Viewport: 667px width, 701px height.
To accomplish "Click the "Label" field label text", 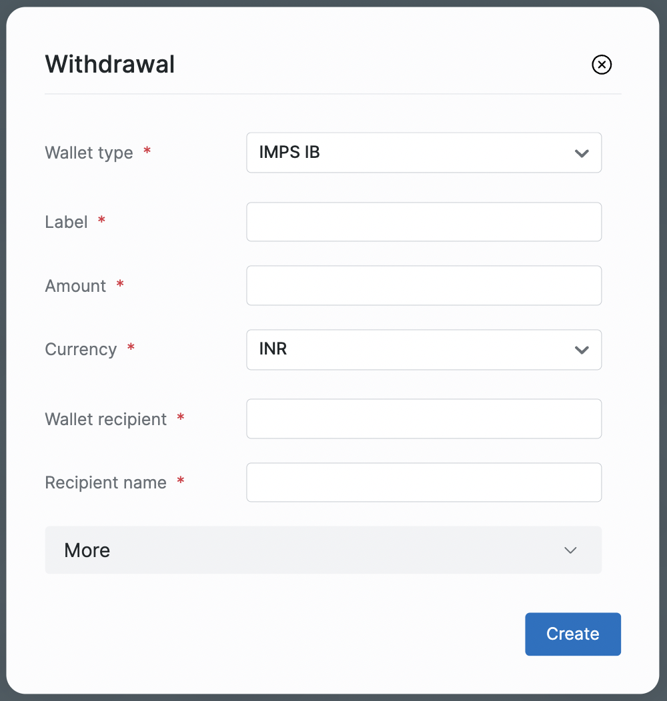I will (66, 222).
